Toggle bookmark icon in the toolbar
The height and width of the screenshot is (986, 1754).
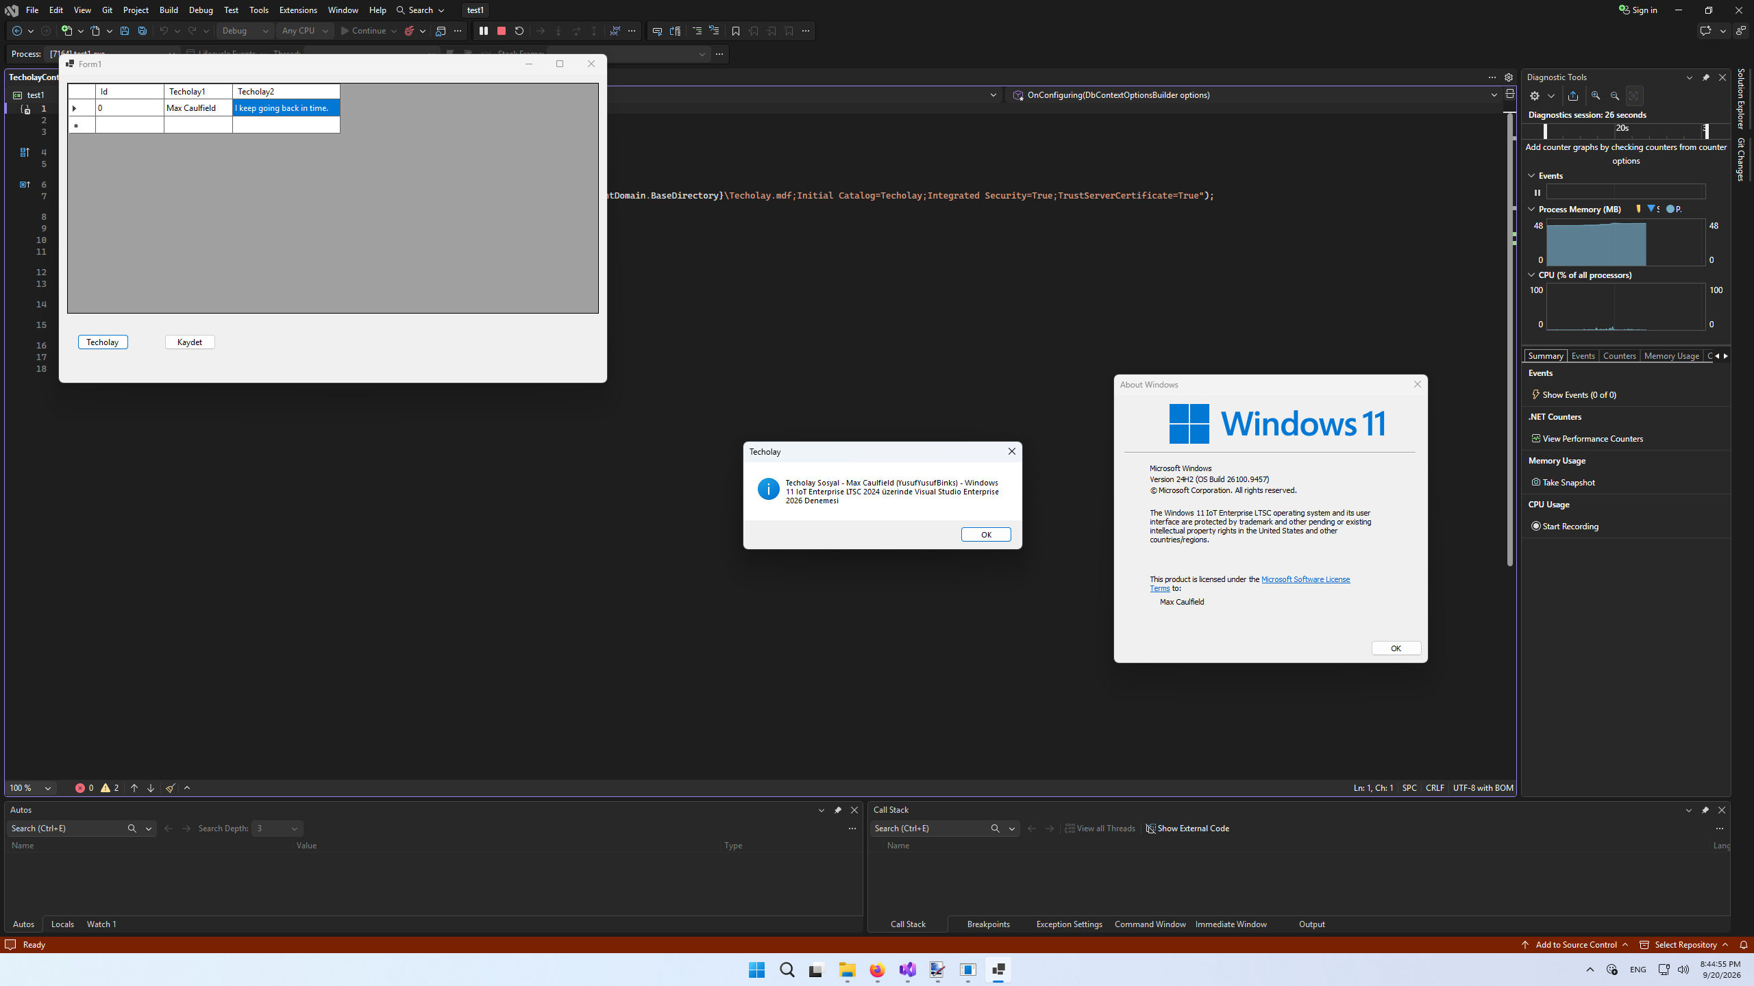736,31
